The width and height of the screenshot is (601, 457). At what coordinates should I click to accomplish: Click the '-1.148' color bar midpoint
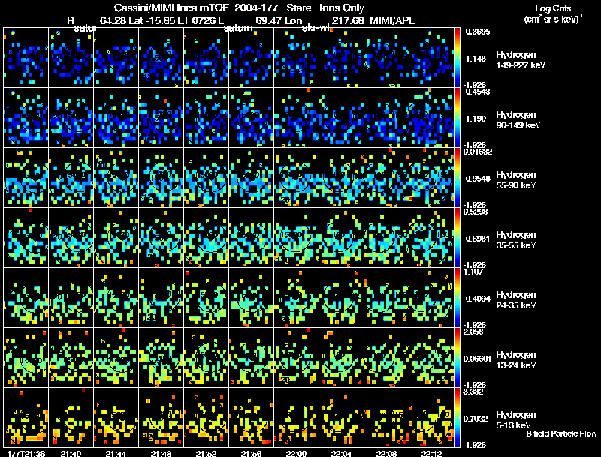pos(476,59)
